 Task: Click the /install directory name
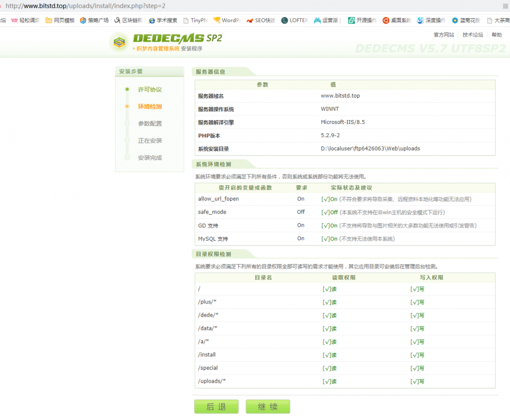click(207, 355)
